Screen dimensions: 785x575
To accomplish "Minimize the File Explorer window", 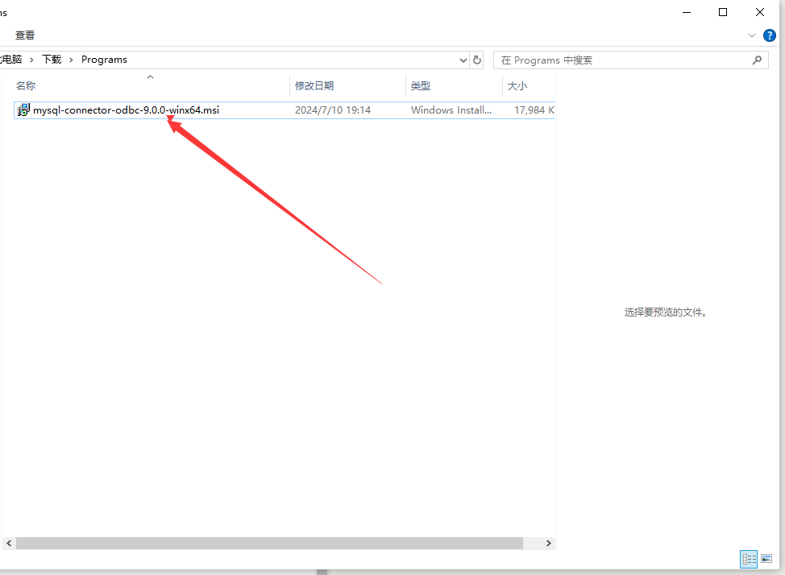I will (x=687, y=12).
